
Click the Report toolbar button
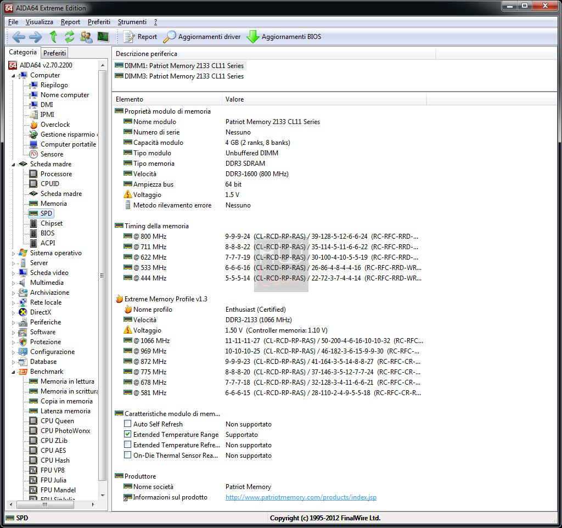[x=140, y=37]
